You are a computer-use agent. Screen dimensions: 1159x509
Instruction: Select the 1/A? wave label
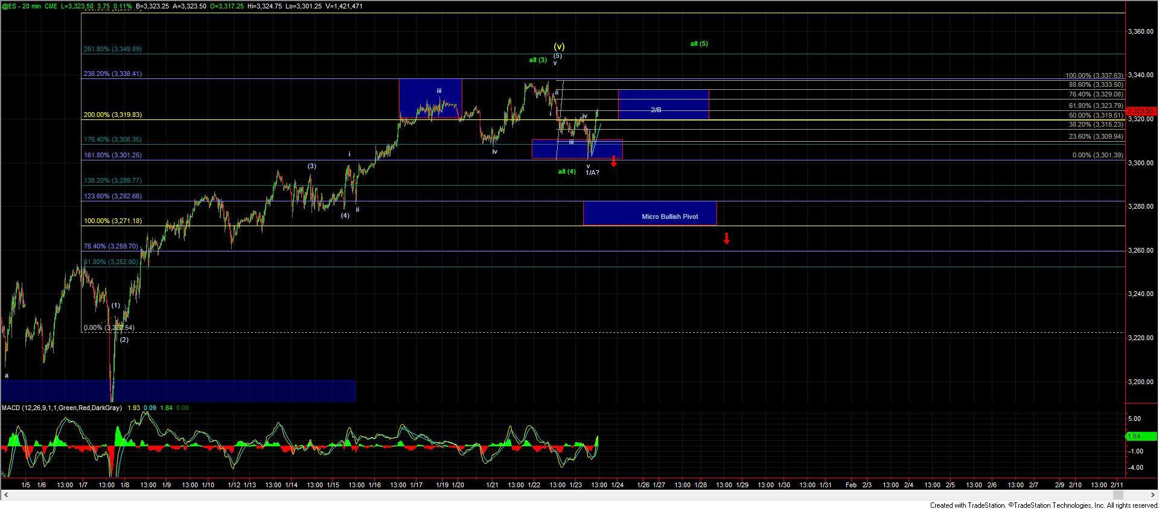[592, 172]
